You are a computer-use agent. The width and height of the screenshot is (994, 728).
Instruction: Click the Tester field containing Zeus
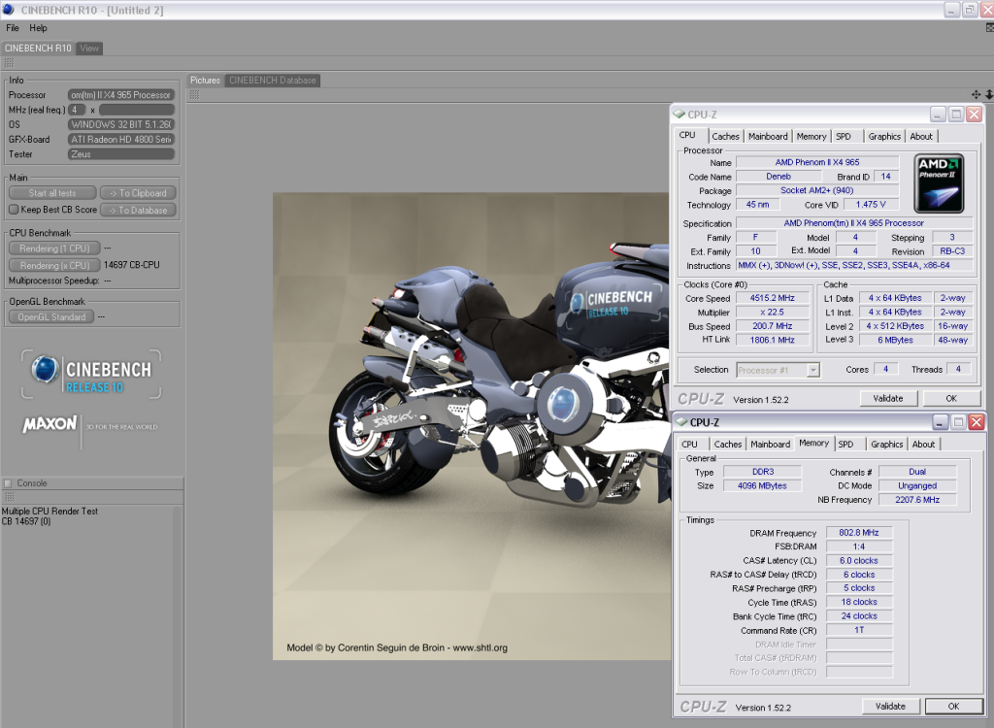(x=121, y=154)
